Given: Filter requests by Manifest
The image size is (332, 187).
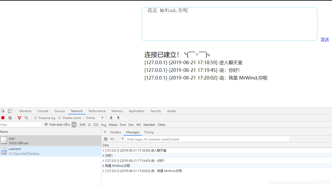Looking at the screenshot, I should click(x=149, y=125).
